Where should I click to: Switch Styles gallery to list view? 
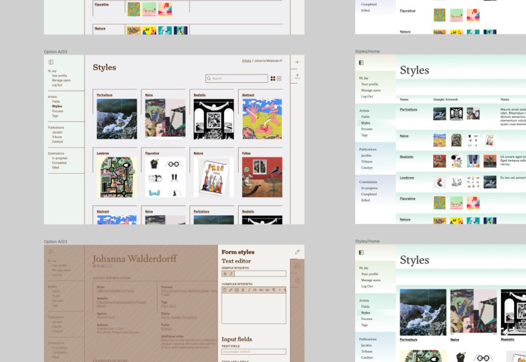pyautogui.click(x=279, y=78)
